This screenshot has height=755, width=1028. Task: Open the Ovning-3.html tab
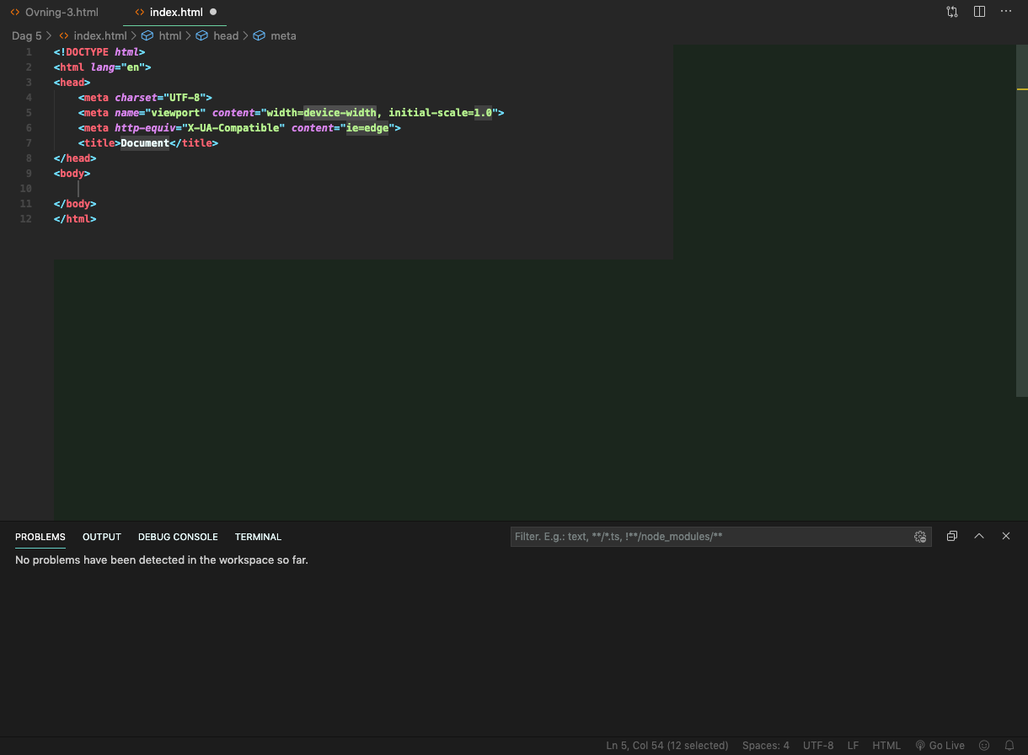(x=61, y=12)
